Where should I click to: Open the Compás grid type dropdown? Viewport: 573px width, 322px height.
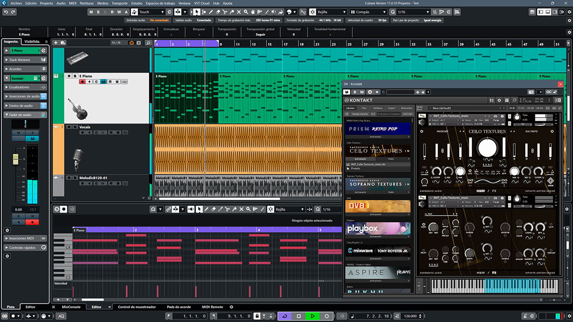click(369, 11)
